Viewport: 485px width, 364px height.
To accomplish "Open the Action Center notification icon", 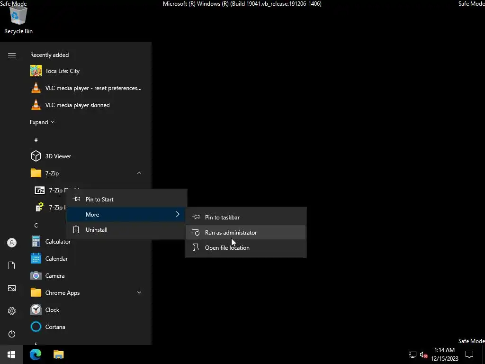I will pyautogui.click(x=469, y=354).
